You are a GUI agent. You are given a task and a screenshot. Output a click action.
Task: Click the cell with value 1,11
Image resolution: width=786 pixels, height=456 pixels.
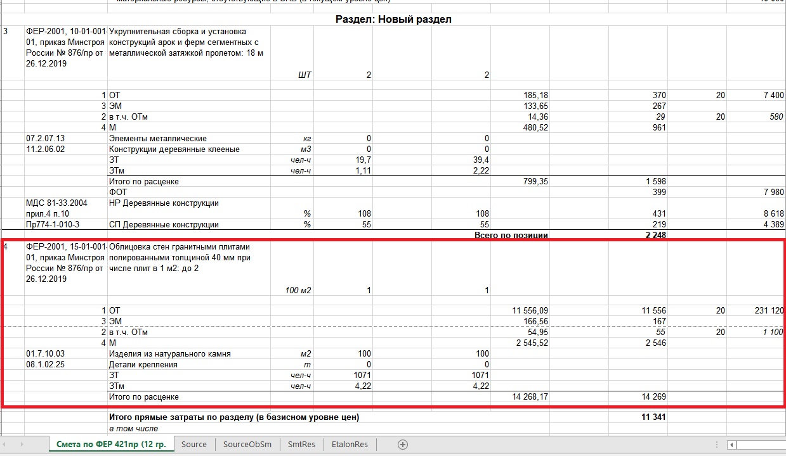(364, 171)
